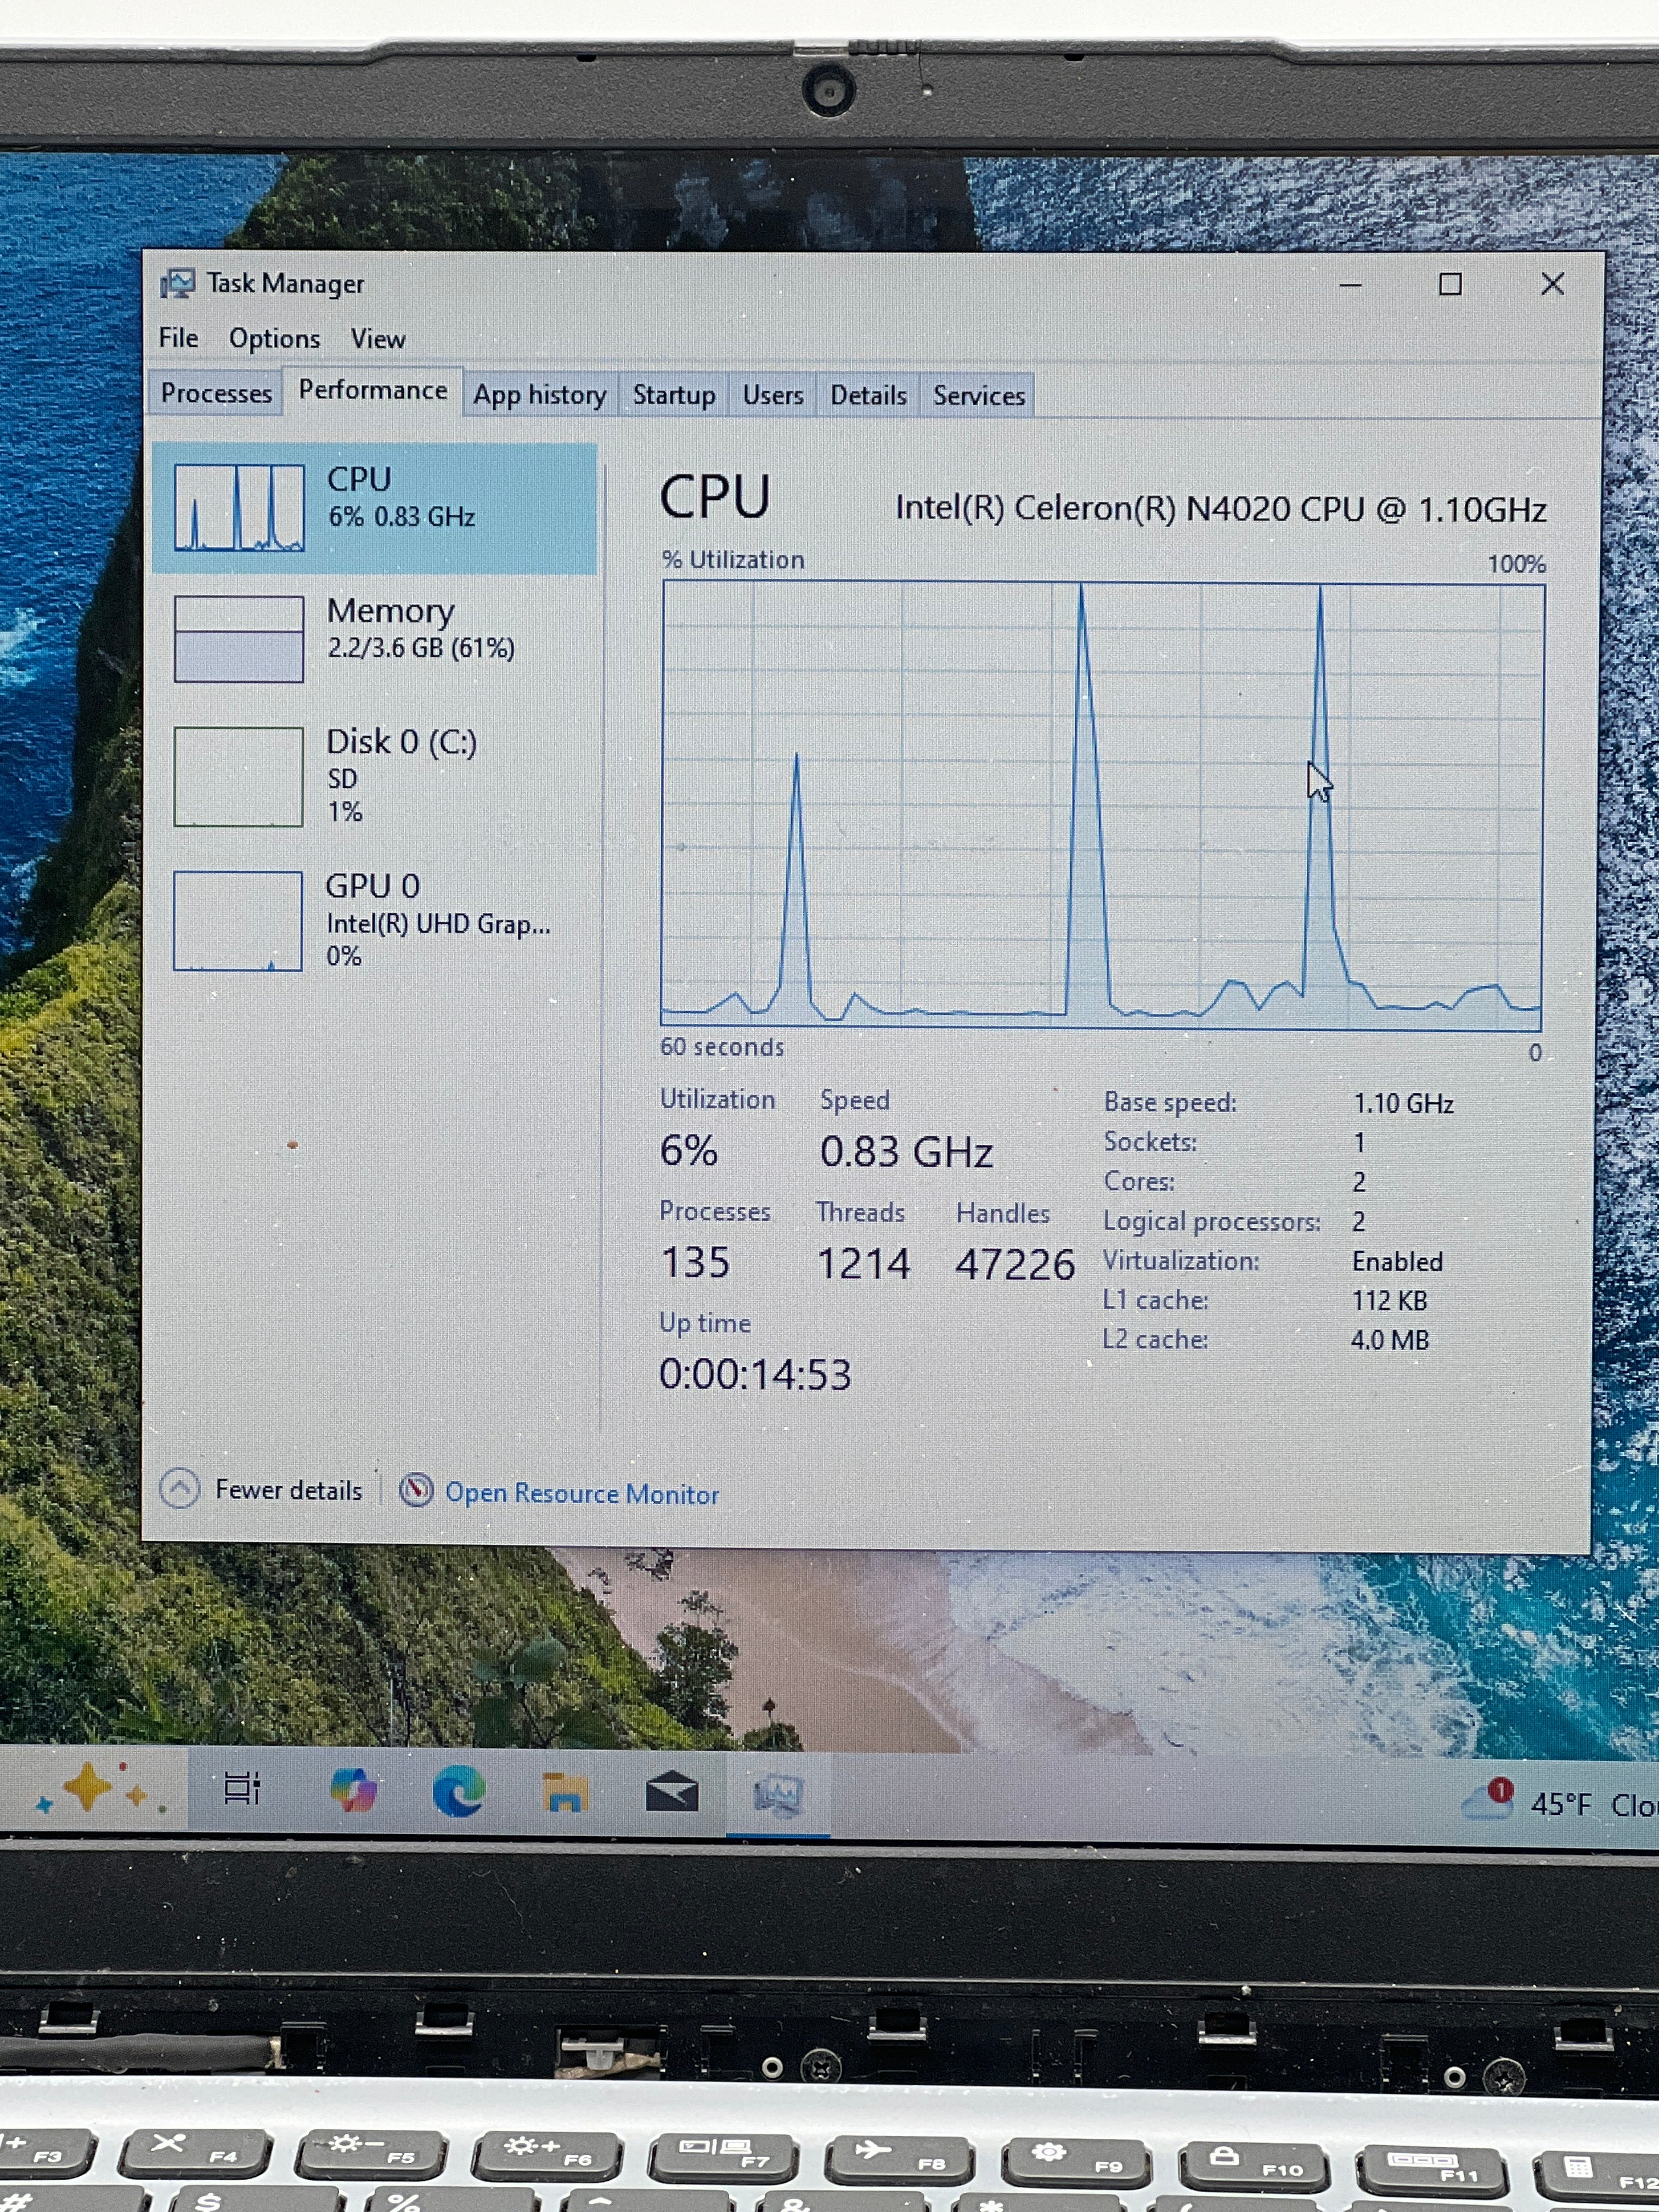Viewport: 1659px width, 2212px height.
Task: Close the Task Manager window
Action: click(1552, 285)
